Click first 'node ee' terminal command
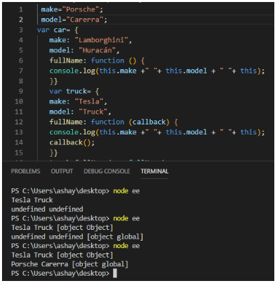The height and width of the screenshot is (283, 277). click(x=127, y=191)
